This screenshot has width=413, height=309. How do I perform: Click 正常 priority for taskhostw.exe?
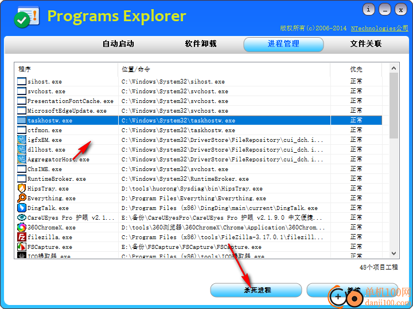pyautogui.click(x=356, y=120)
